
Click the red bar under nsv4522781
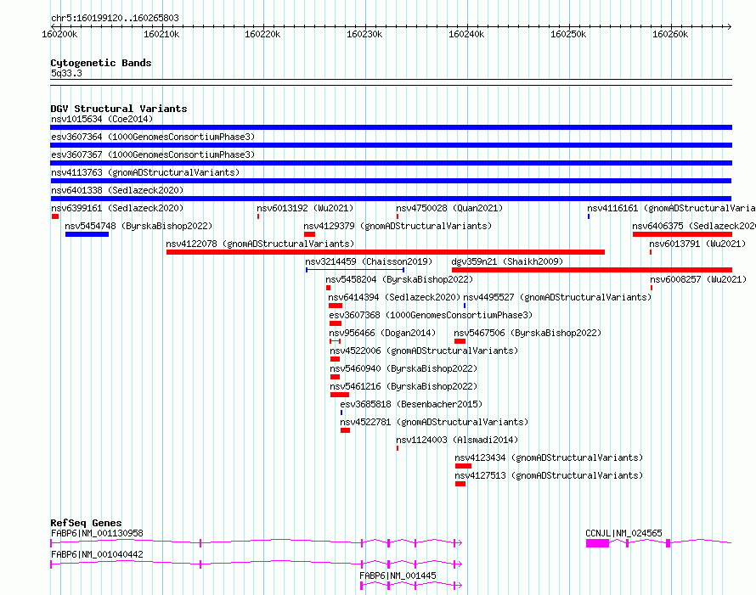[x=345, y=430]
